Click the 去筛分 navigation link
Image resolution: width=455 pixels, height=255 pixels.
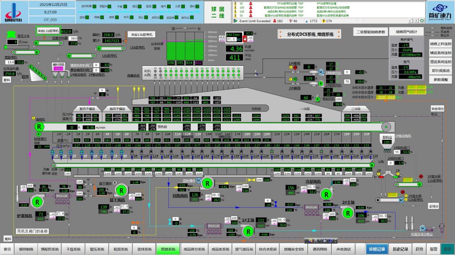pos(434,206)
